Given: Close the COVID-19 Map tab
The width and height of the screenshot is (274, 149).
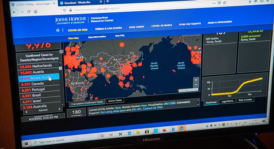Looking at the screenshot, I should tap(54, 3).
